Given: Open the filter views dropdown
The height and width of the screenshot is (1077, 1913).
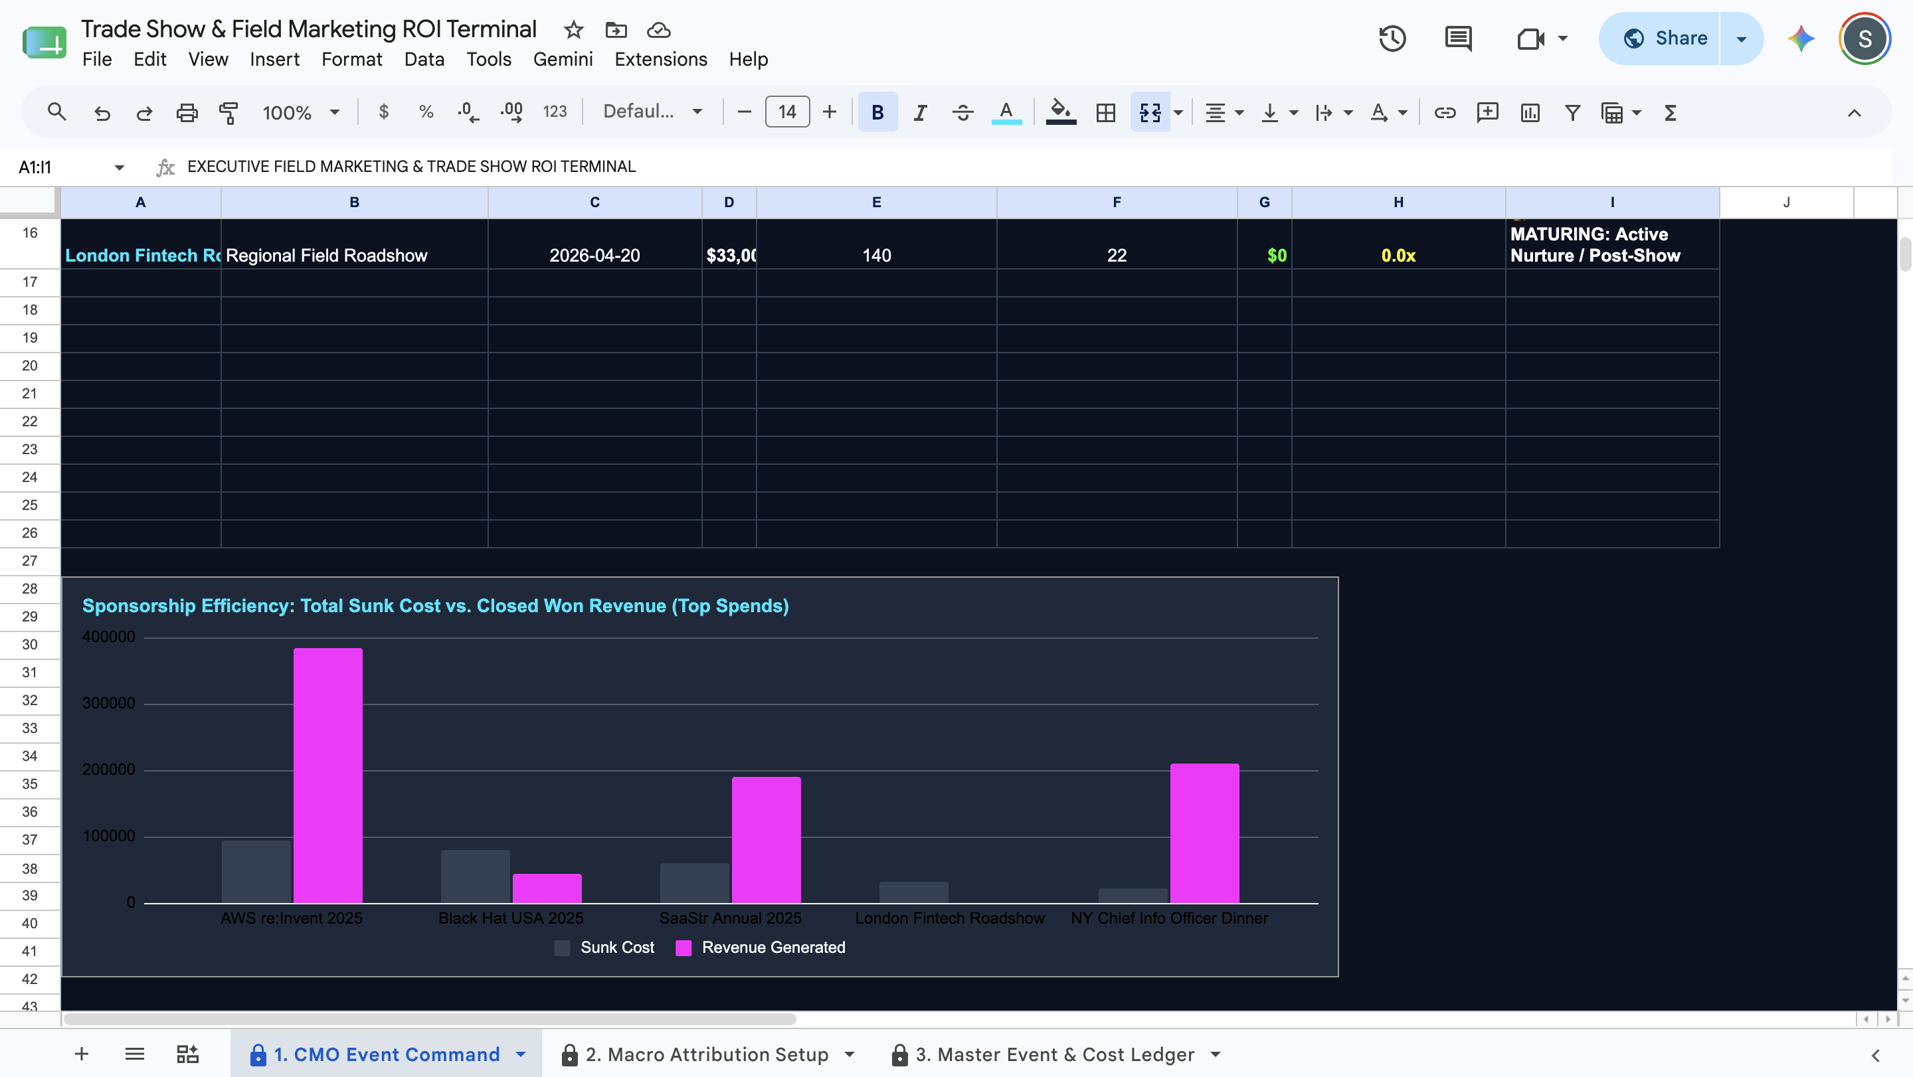Looking at the screenshot, I should pyautogui.click(x=1635, y=112).
